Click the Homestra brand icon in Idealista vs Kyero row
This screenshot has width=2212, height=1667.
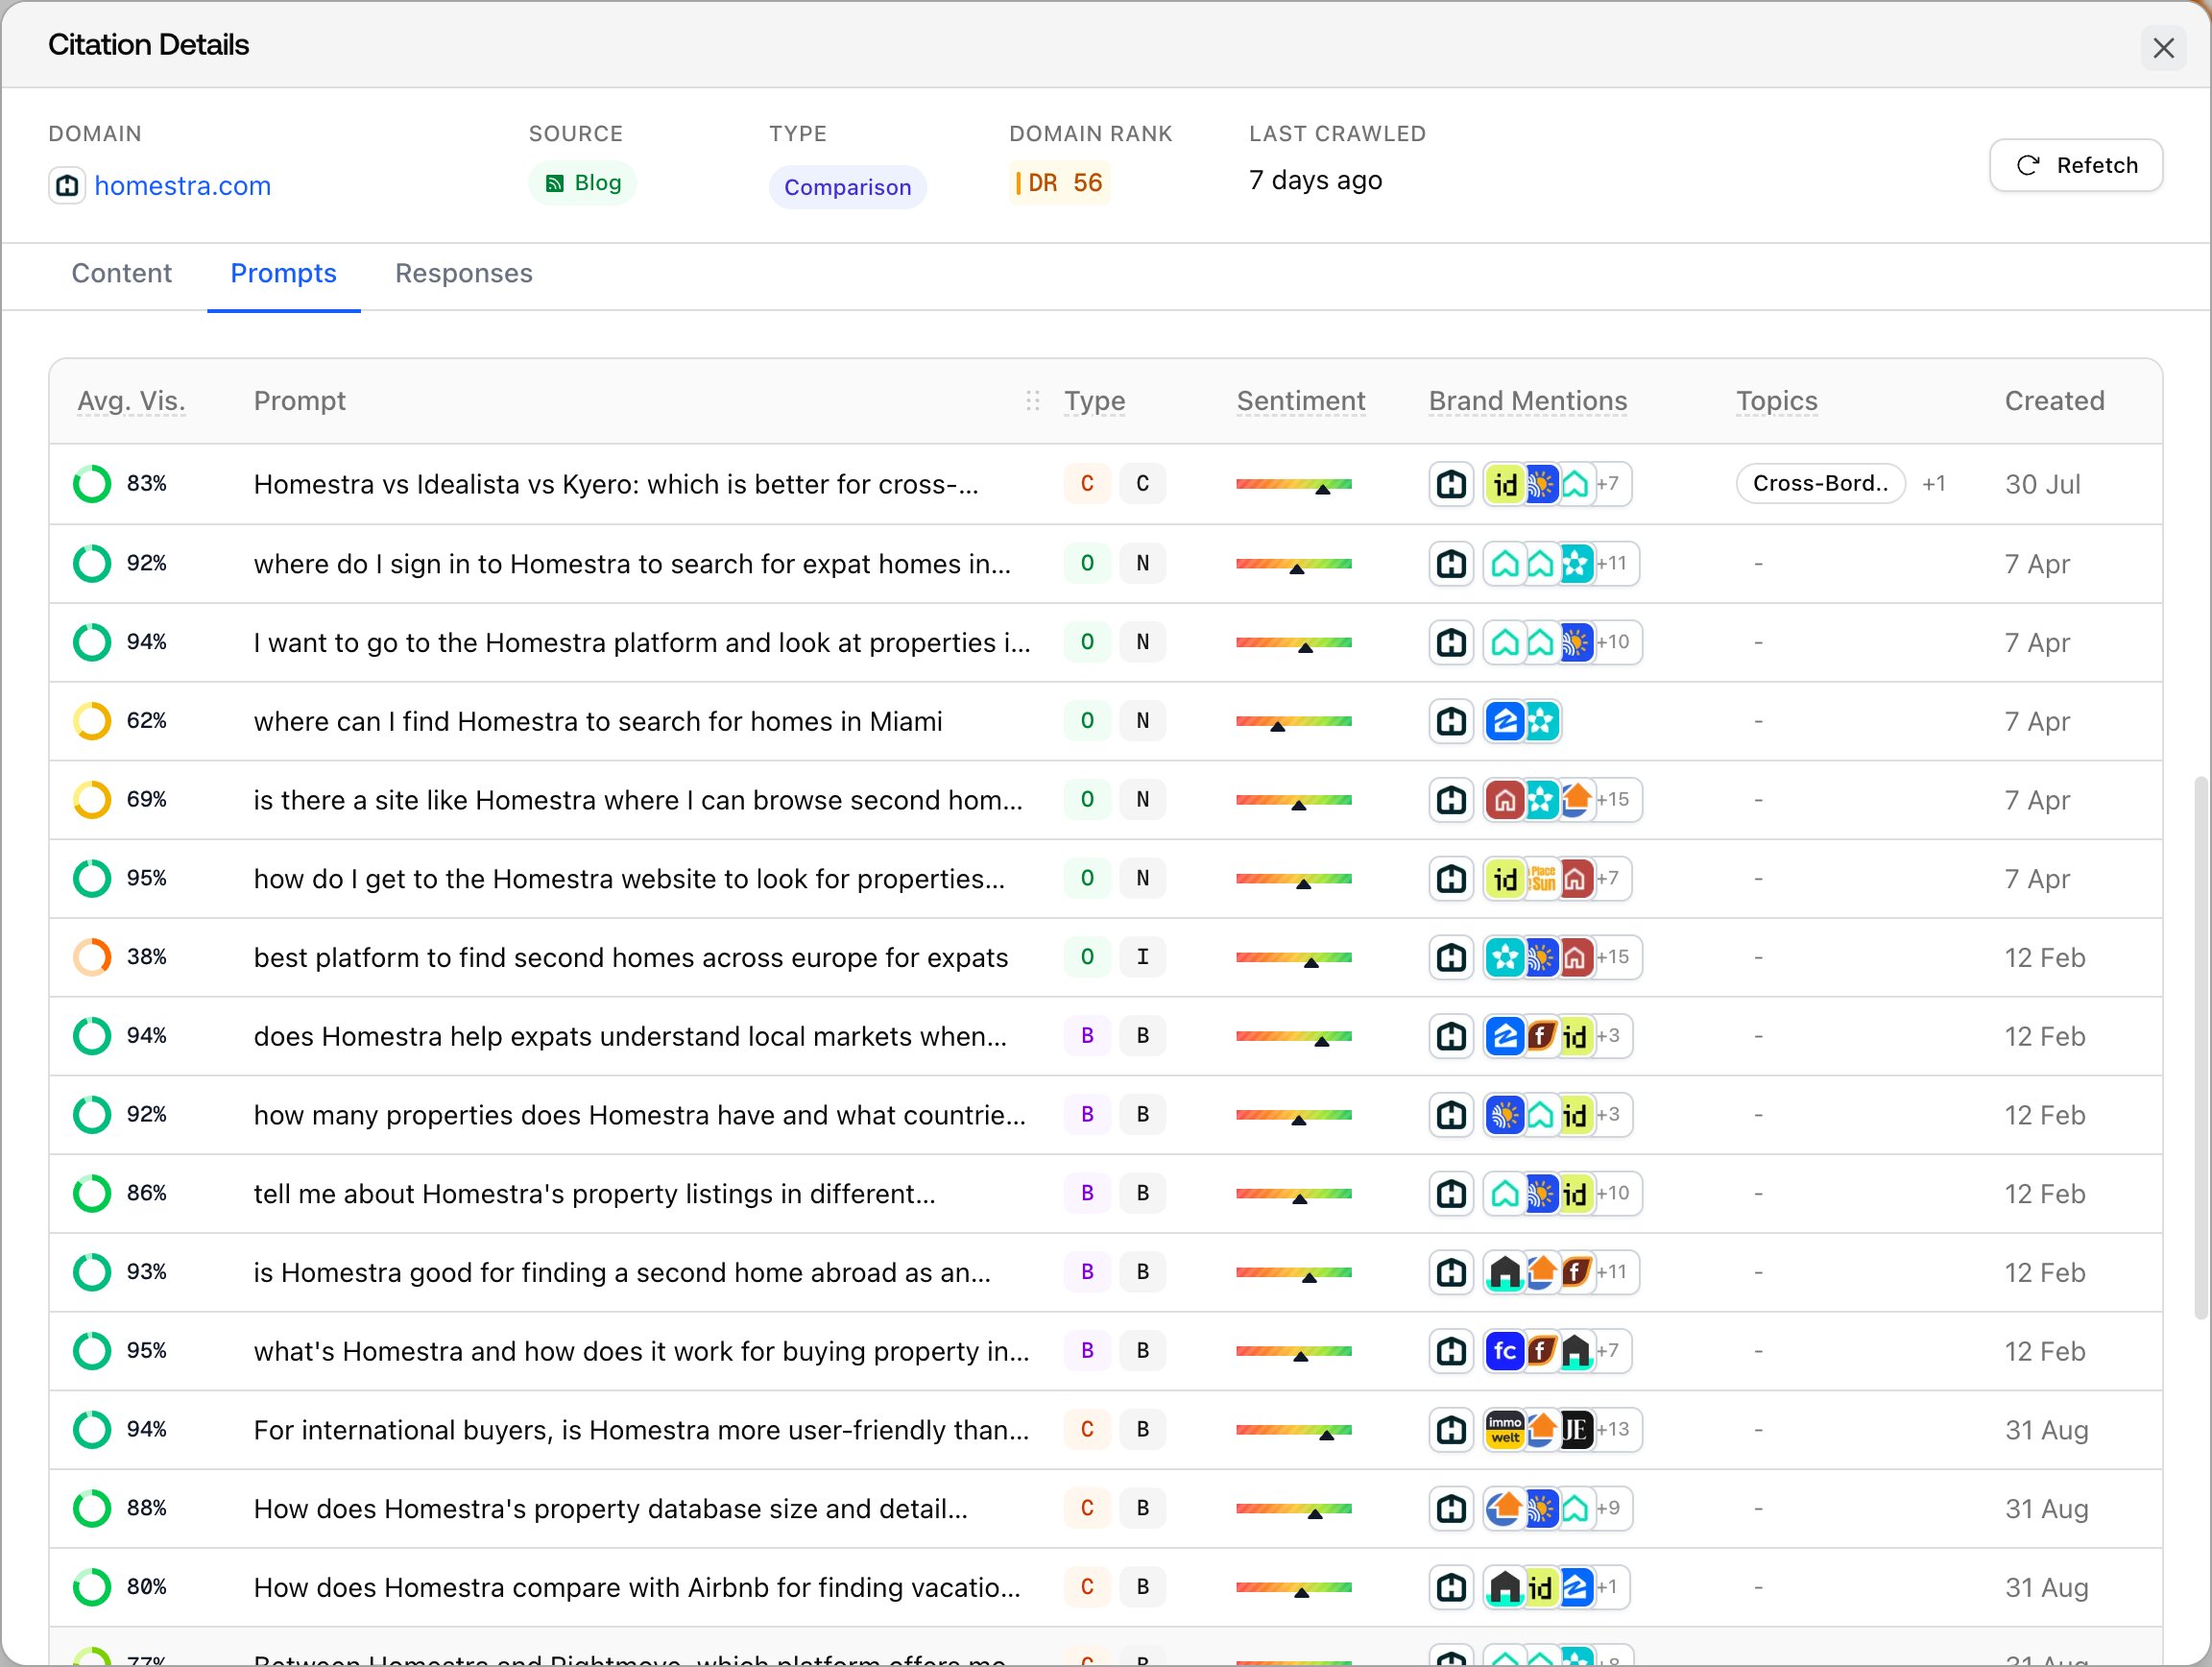pos(1451,485)
